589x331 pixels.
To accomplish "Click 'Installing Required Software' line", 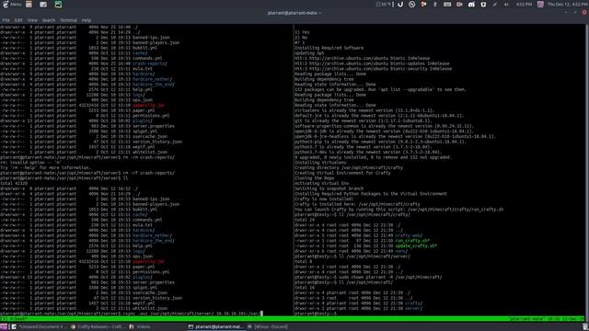I will tap(329, 48).
